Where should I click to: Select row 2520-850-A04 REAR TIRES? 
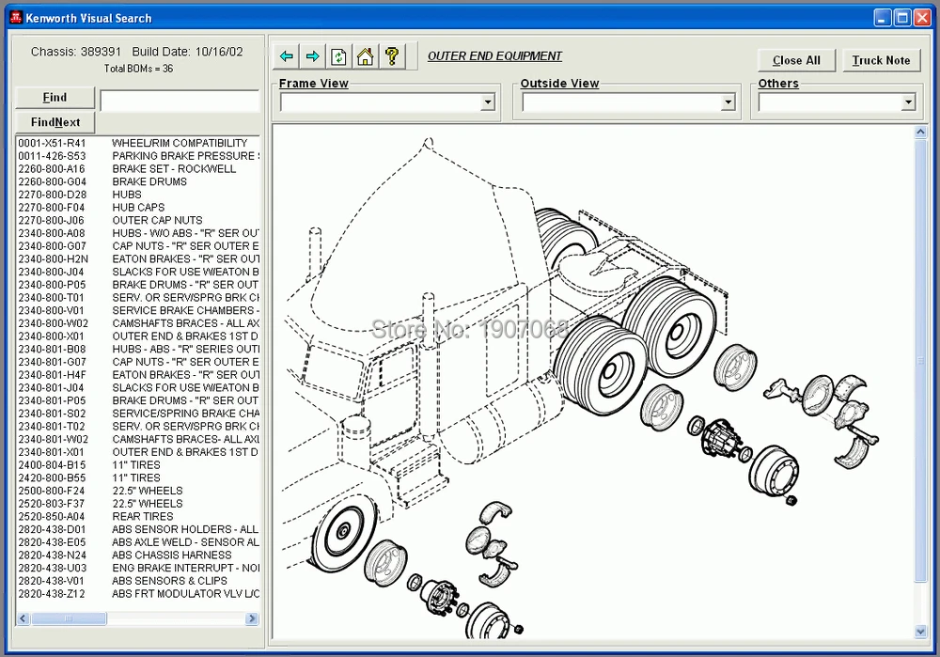[138, 517]
